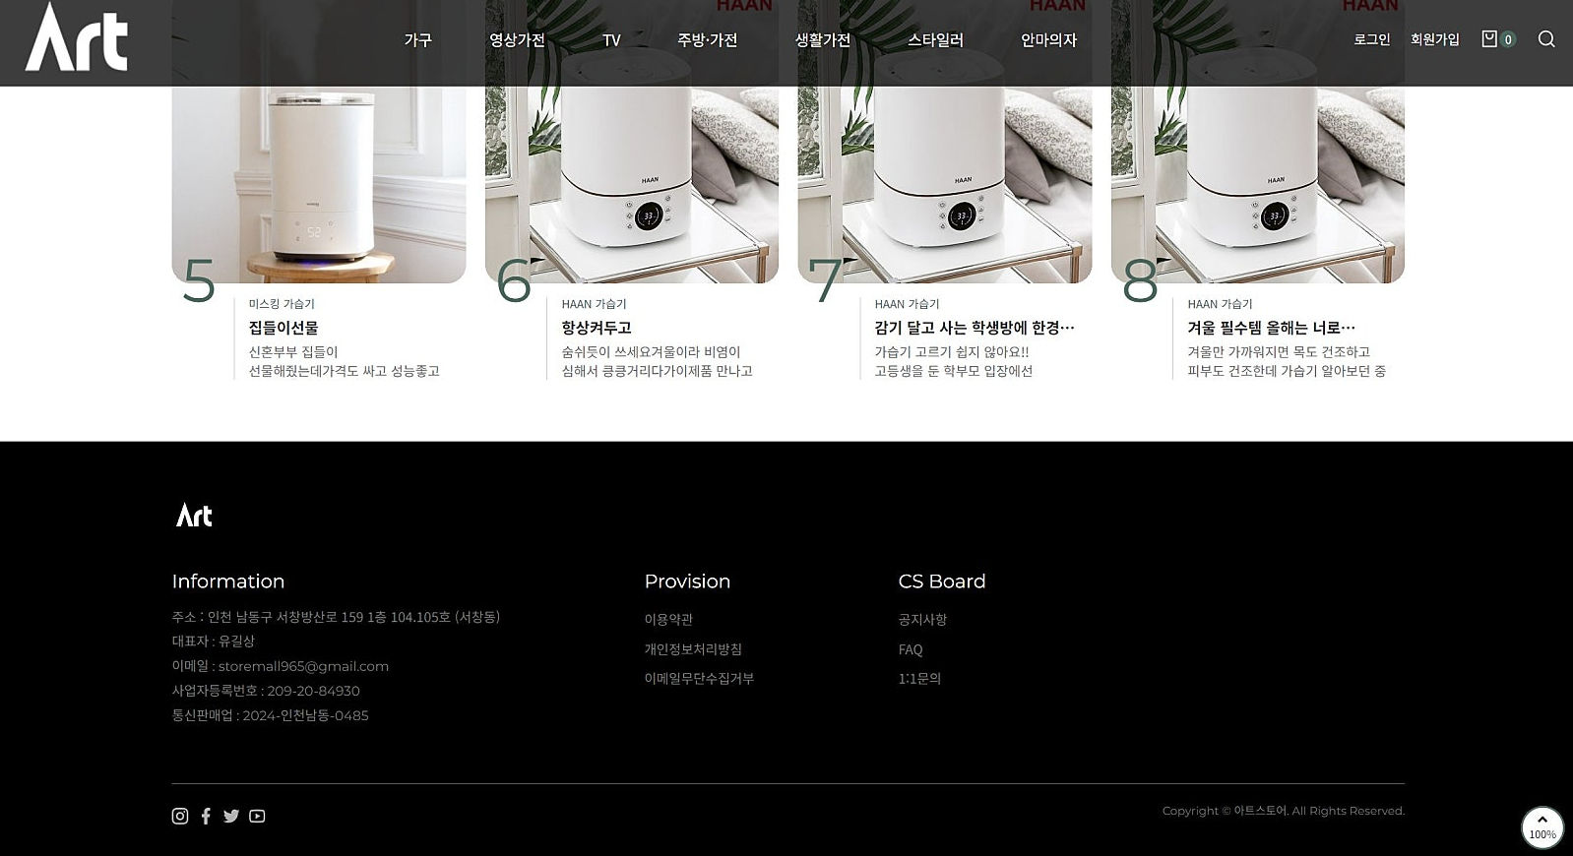The image size is (1573, 856).
Task: Click the search magnifier icon
Action: click(x=1546, y=39)
